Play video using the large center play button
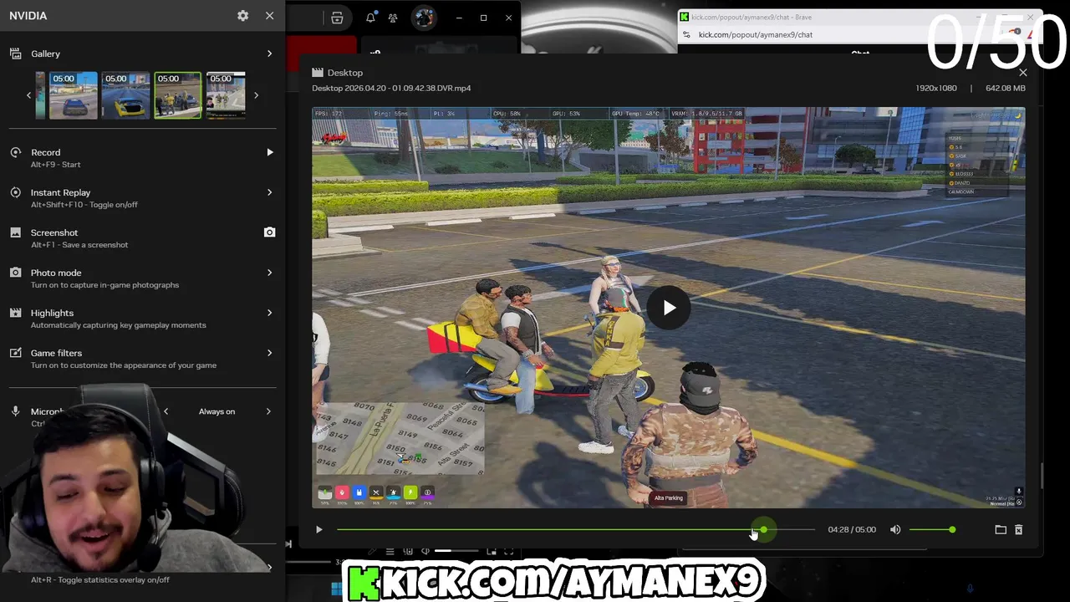Screen dimensions: 1070x602 [x=669, y=308]
